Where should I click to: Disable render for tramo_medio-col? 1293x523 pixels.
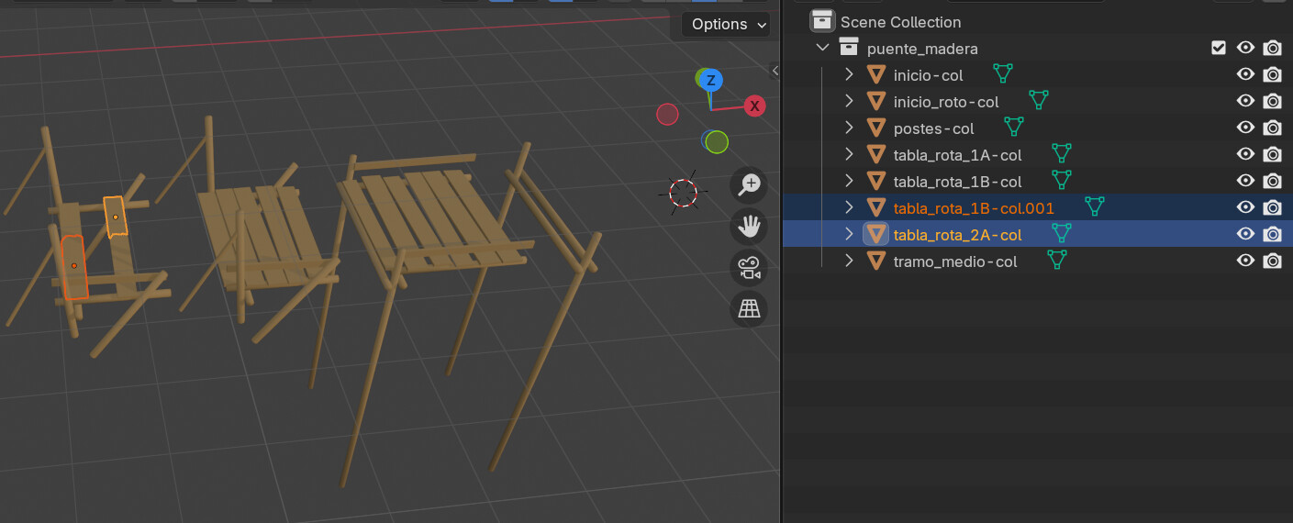pyautogui.click(x=1272, y=261)
